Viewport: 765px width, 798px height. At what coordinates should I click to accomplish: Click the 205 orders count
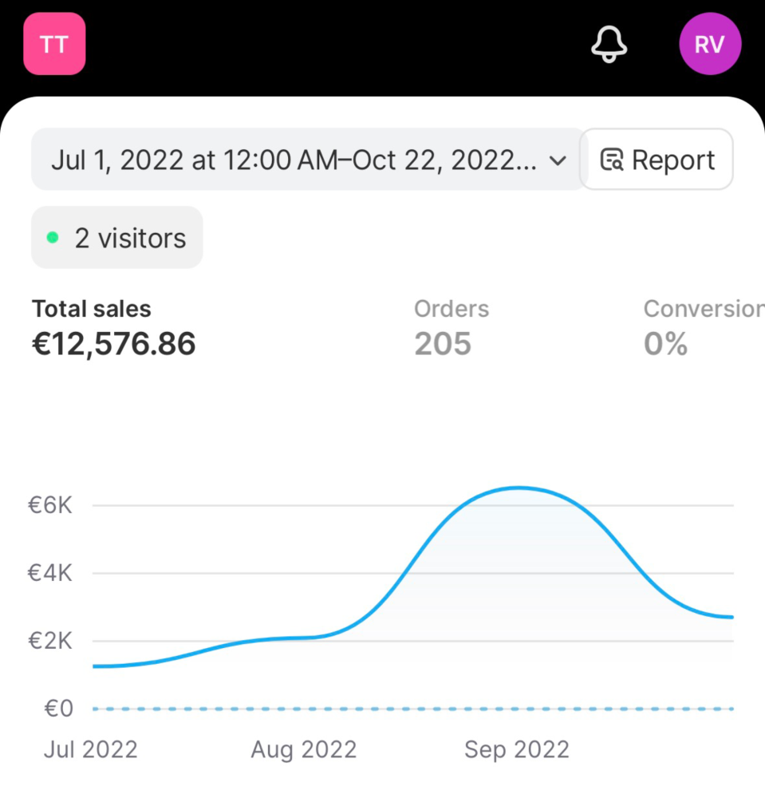point(443,343)
